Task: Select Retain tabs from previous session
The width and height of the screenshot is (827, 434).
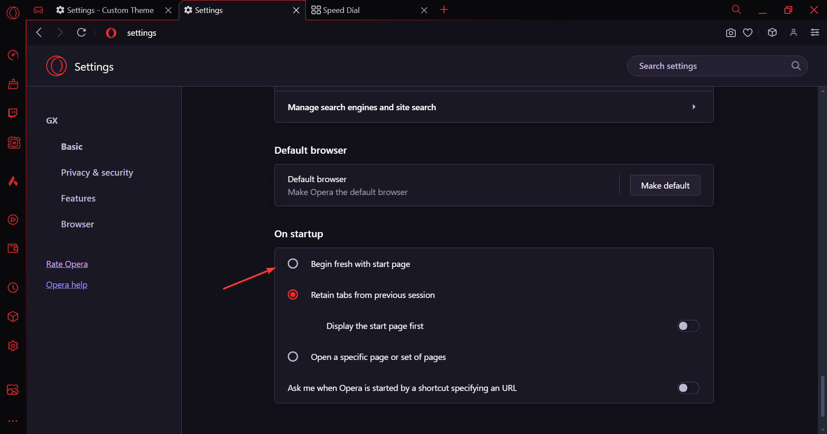Action: [293, 294]
